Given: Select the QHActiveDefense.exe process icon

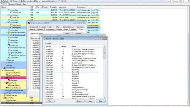Looking at the screenshot, I should [x=9, y=32].
